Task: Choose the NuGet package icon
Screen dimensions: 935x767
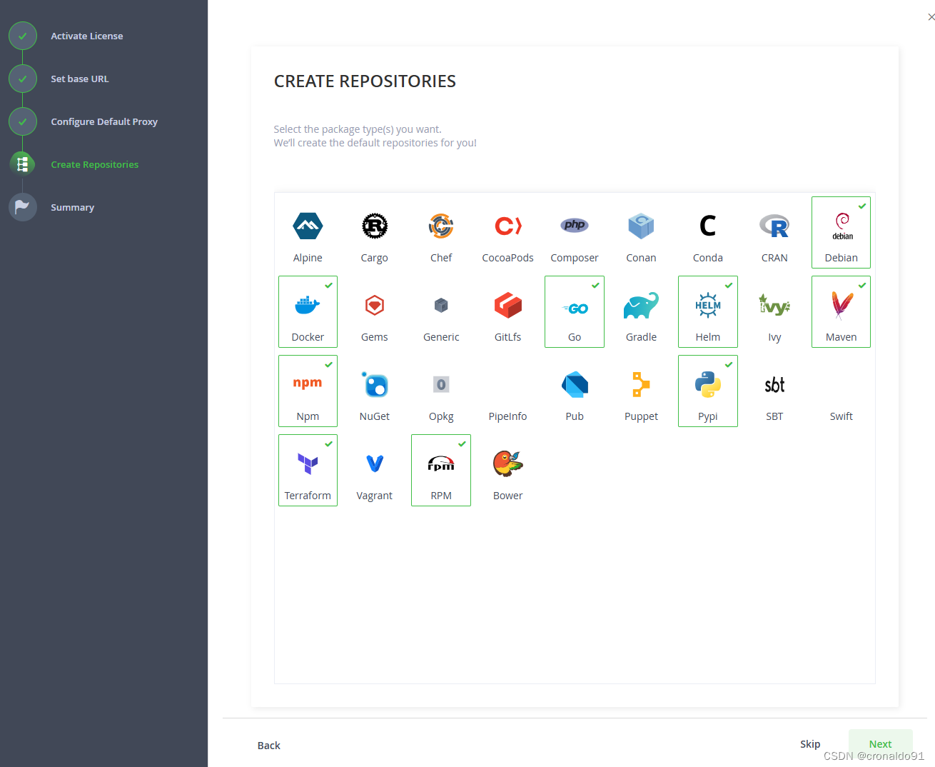Action: (x=375, y=385)
